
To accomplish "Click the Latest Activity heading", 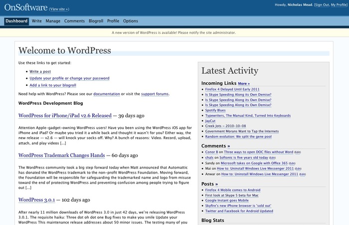I will tap(230, 71).
